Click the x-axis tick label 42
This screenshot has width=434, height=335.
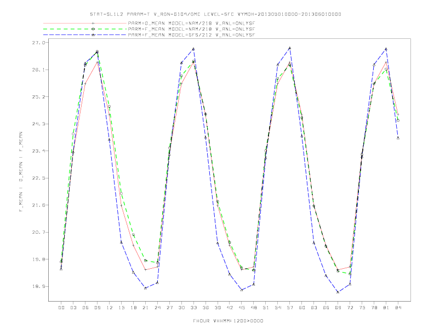pos(230,308)
